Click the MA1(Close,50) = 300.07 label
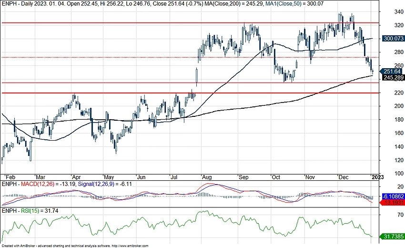Viewport: 405px width, 248px height. 294,4
